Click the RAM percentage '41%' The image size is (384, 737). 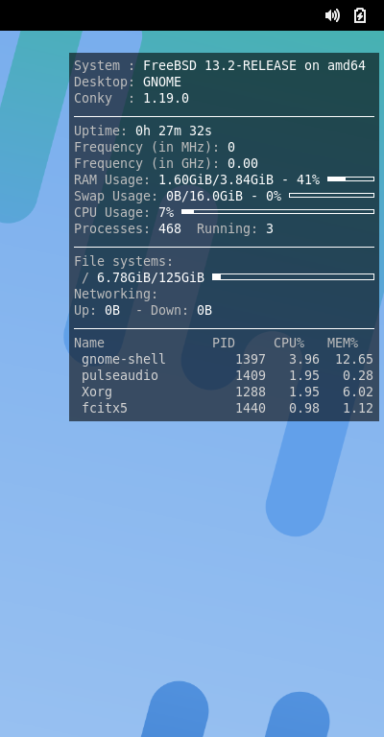point(308,180)
